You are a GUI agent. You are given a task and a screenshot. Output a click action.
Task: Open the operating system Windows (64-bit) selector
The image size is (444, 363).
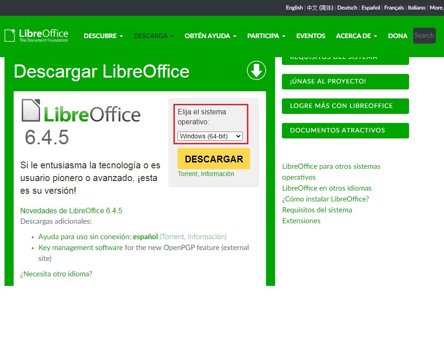210,136
